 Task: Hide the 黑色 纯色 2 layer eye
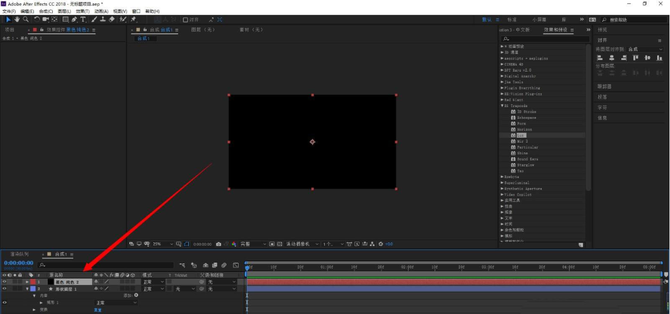pos(4,282)
